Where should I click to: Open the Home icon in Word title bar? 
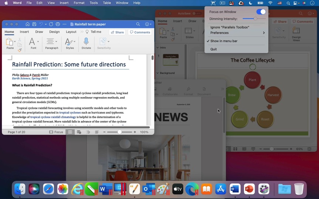(28, 24)
